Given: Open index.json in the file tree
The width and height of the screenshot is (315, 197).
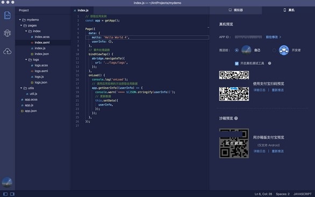Looking at the screenshot, I should point(42,54).
